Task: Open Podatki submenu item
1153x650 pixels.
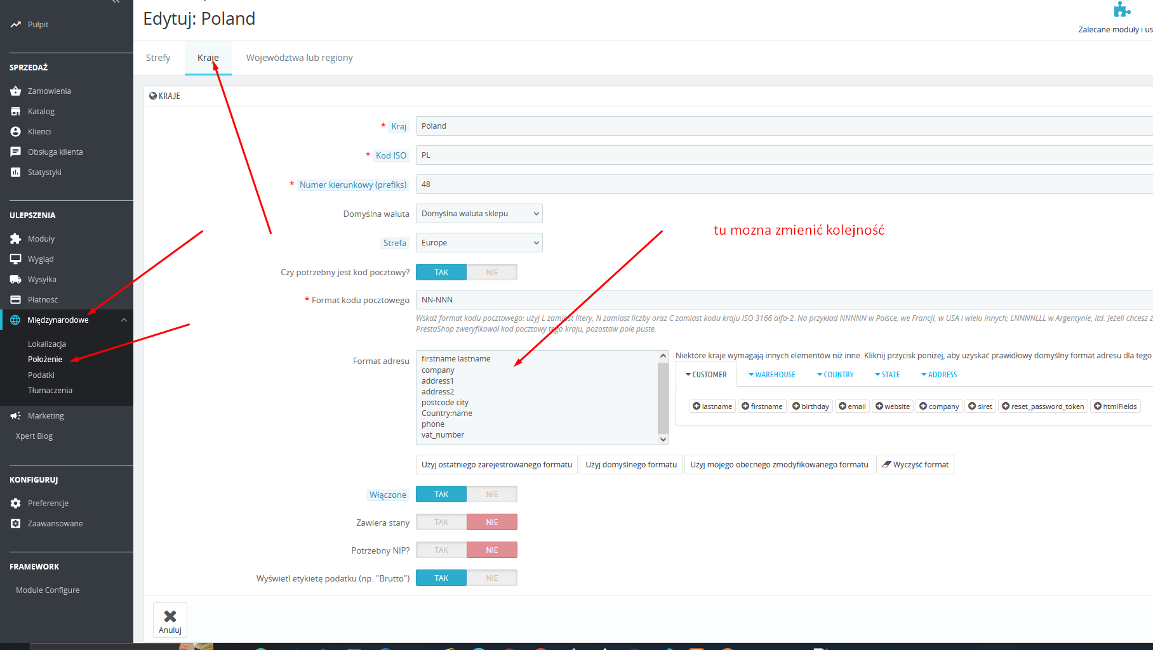Action: (41, 375)
